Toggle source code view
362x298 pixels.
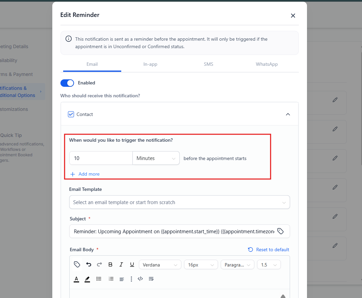coord(140,279)
